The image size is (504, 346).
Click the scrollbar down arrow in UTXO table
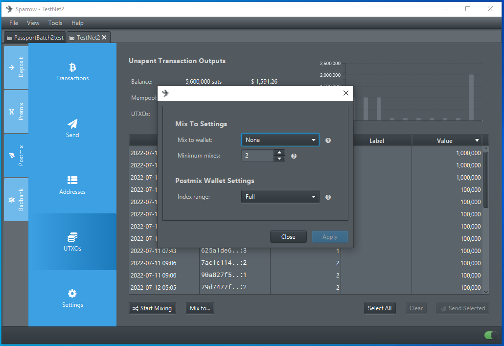[x=486, y=292]
